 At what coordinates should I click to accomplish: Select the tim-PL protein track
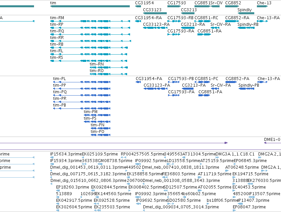(x=82, y=82)
